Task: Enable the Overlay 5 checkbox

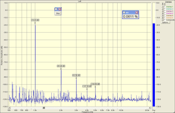Action: [x=165, y=16]
